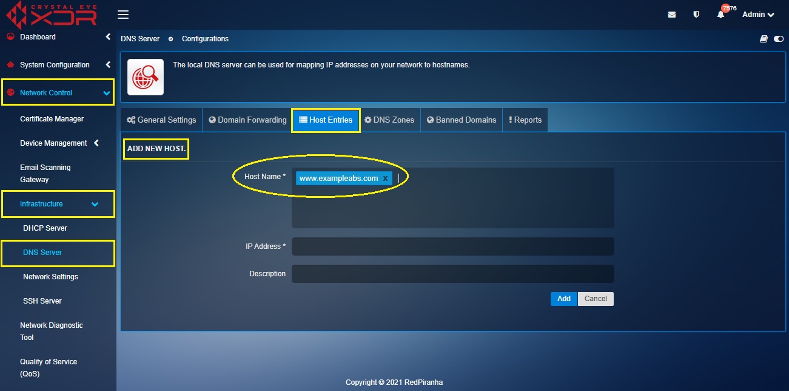
Task: Toggle the switch in the breadcrumb bar
Action: tap(779, 39)
